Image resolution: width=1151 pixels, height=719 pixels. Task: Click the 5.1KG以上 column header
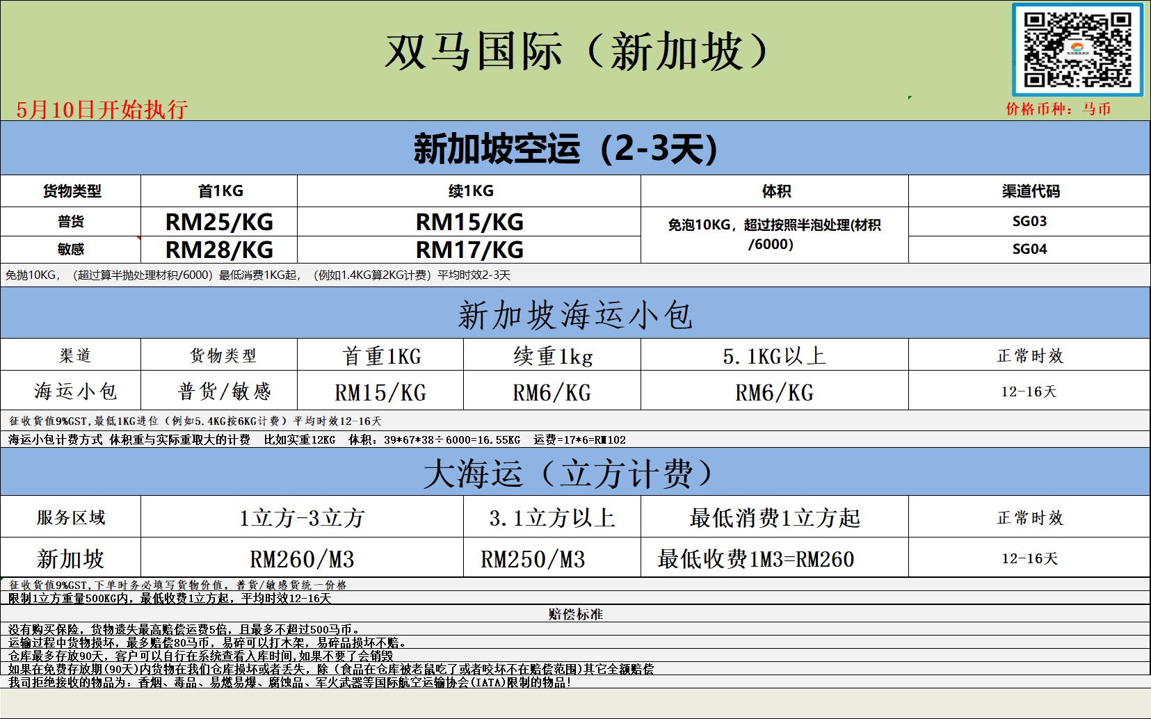tap(775, 355)
